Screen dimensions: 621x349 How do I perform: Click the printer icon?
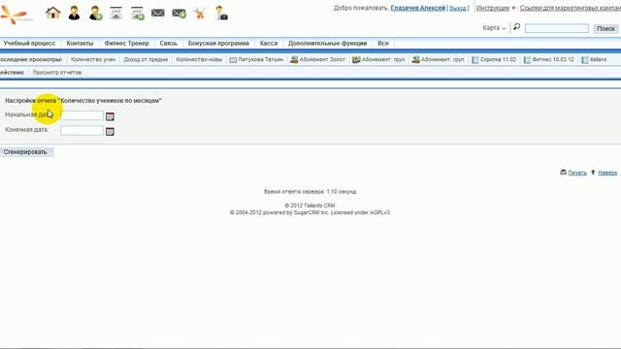pyautogui.click(x=563, y=173)
